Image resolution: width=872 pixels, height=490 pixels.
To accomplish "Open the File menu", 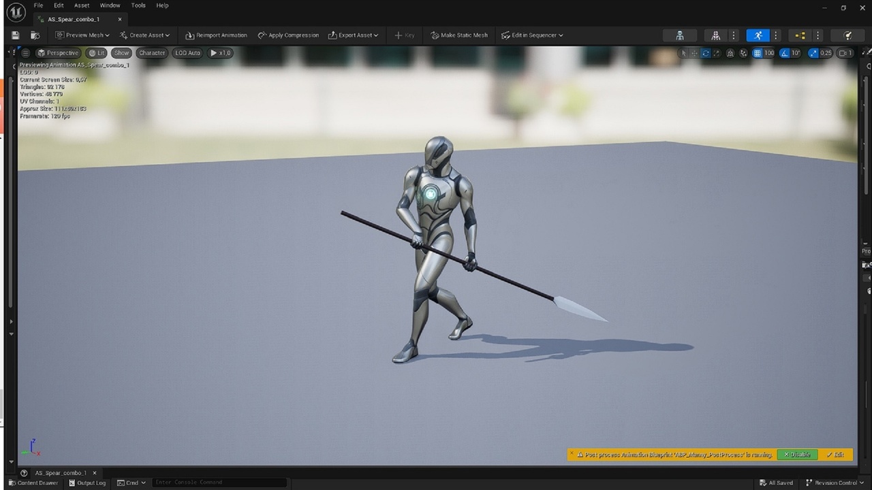I will (x=38, y=5).
